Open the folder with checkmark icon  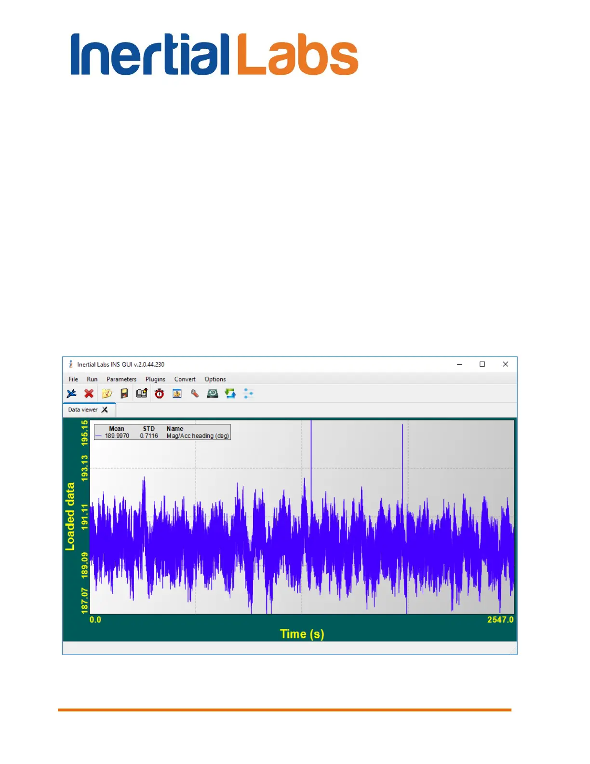point(107,394)
